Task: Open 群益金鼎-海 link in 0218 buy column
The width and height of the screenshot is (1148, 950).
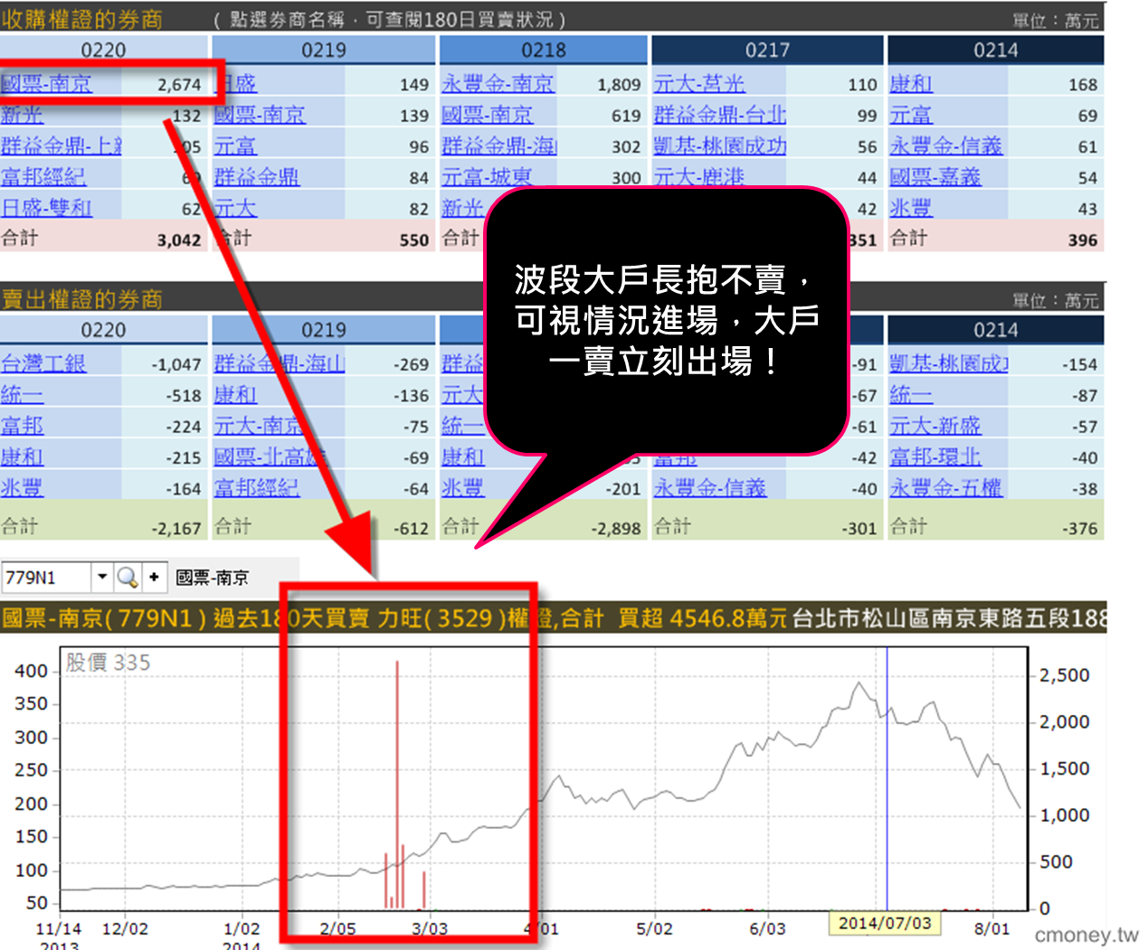Action: tap(498, 146)
